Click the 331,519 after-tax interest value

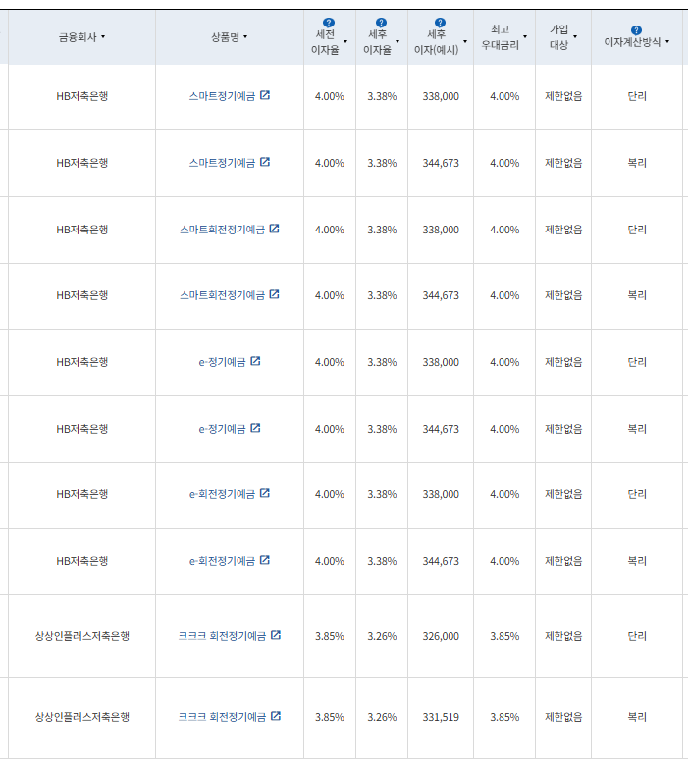pyautogui.click(x=441, y=717)
